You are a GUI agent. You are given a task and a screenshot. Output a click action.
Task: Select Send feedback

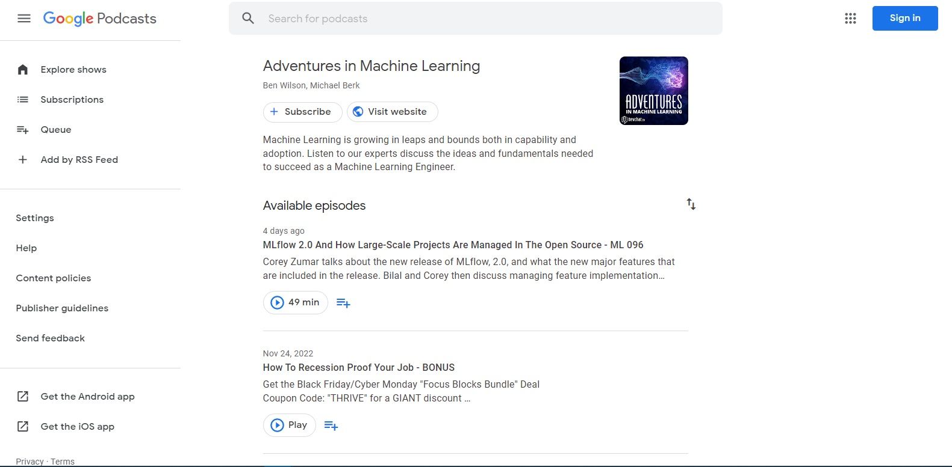51,338
